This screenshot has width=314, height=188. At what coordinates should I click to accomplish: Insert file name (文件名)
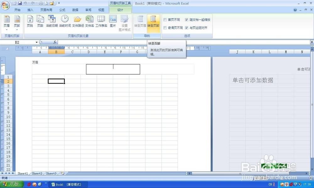click(89, 21)
